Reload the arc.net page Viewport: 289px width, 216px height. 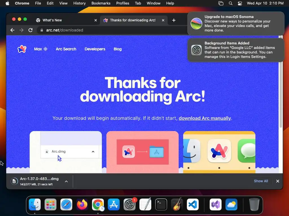pyautogui.click(x=30, y=30)
